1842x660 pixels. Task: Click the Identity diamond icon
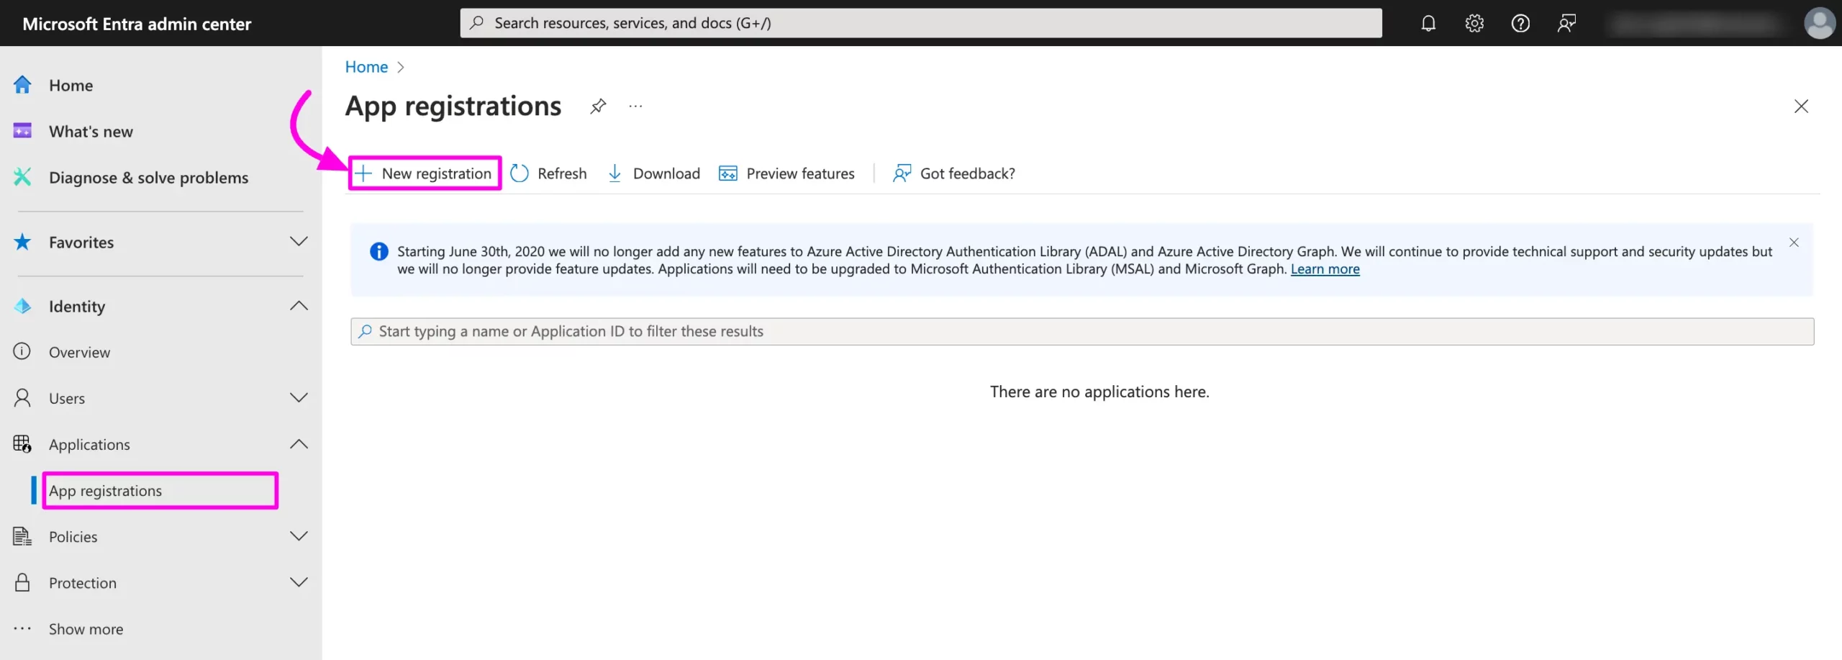[x=22, y=307]
